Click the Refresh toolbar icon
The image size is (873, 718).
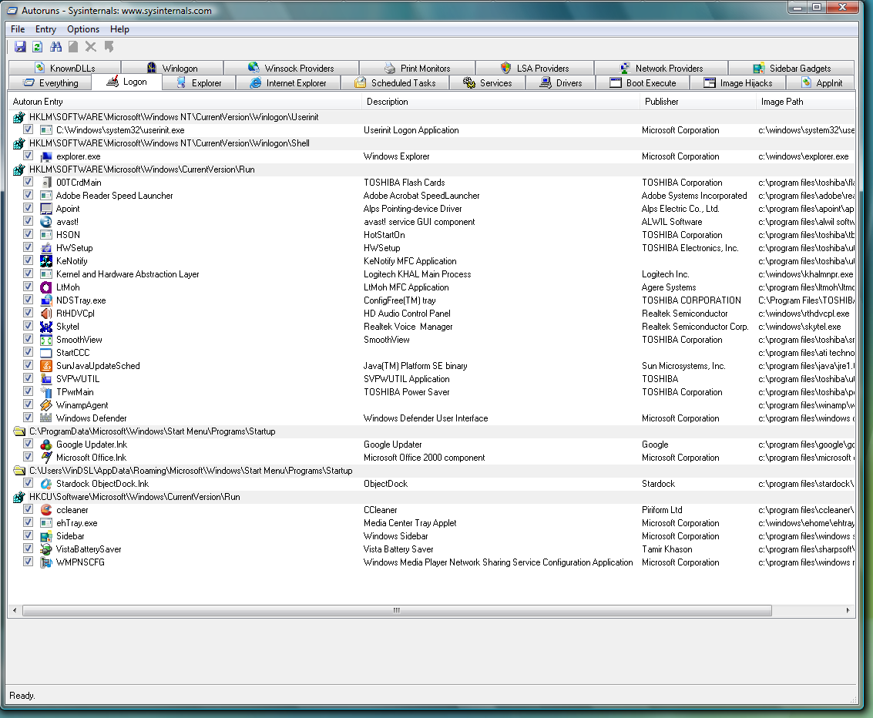[37, 47]
